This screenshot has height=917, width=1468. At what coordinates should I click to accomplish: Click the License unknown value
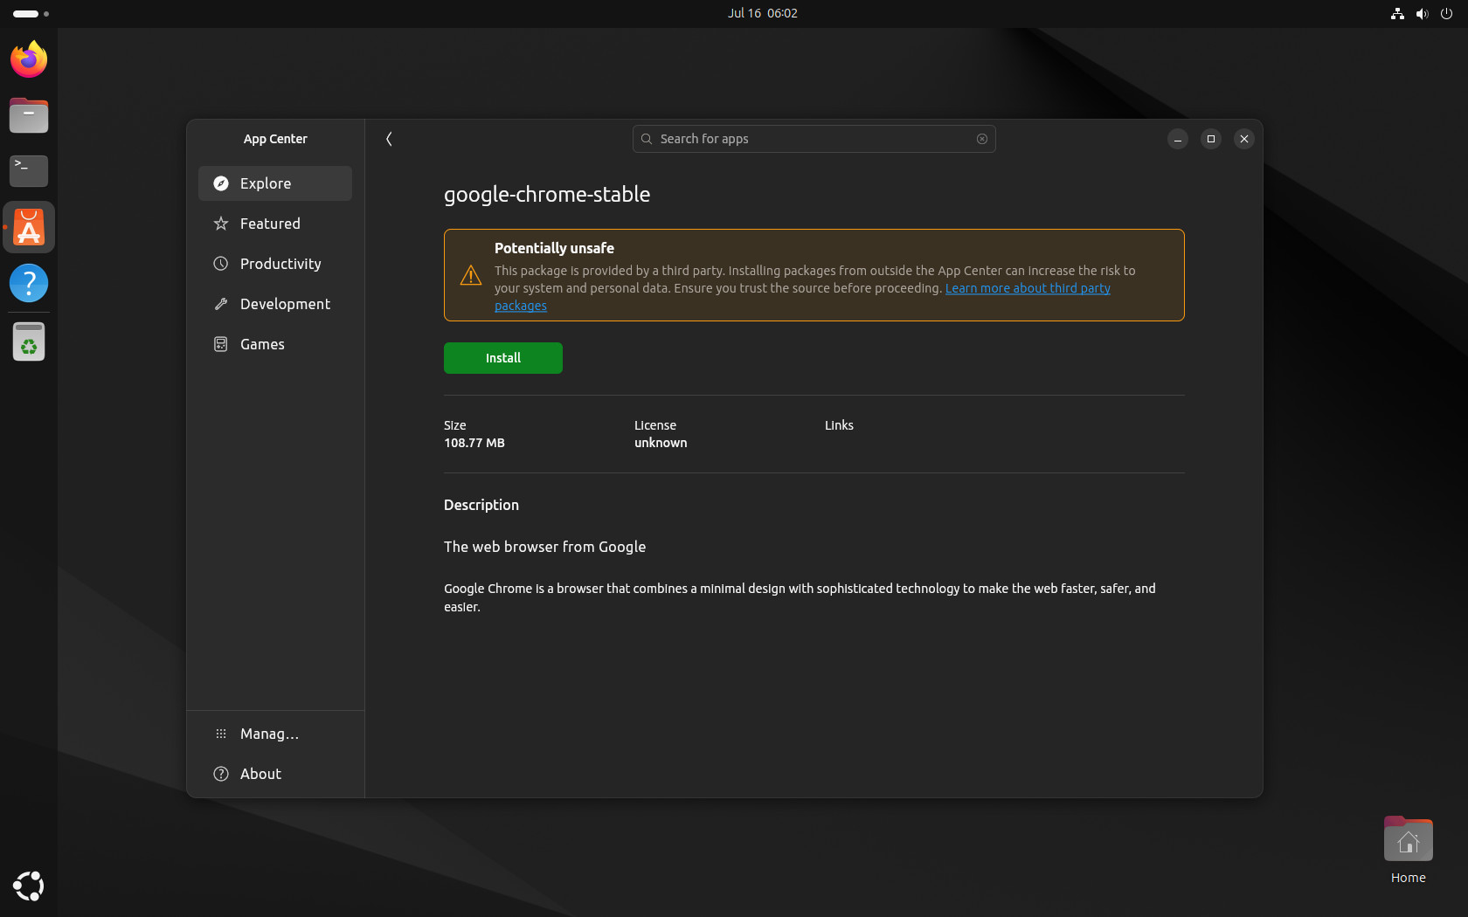(661, 443)
